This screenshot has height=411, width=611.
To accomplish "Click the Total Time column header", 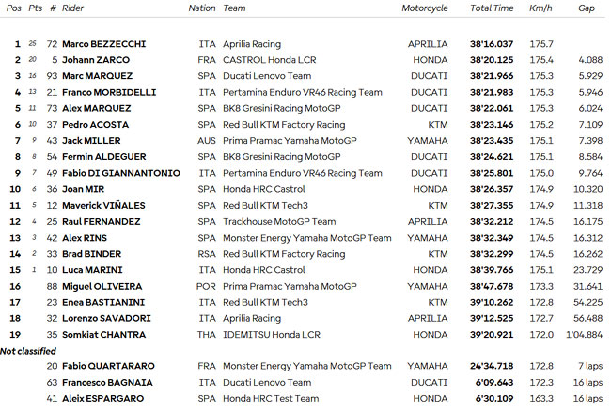I will click(x=492, y=8).
